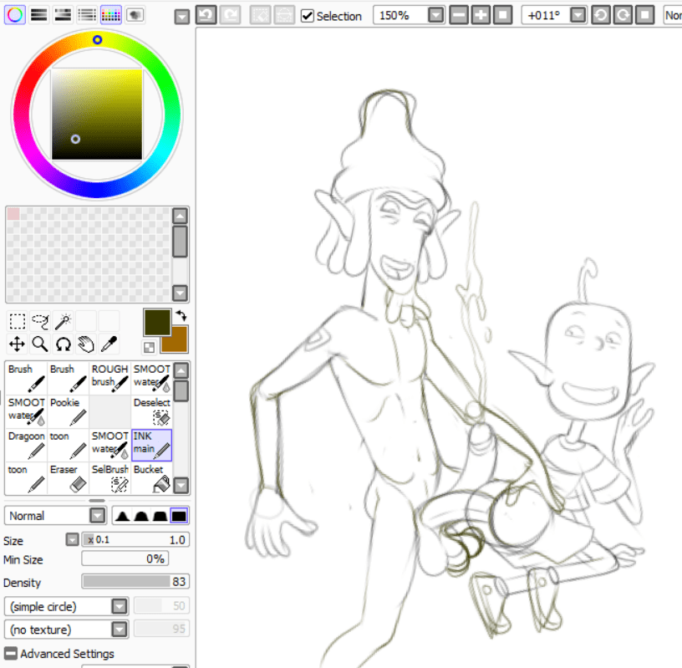Select the Move layer tool
Viewport: 682px width, 668px height.
pyautogui.click(x=17, y=344)
